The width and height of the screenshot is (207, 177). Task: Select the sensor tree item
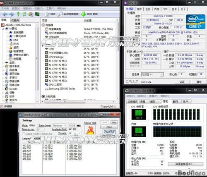point(15,59)
